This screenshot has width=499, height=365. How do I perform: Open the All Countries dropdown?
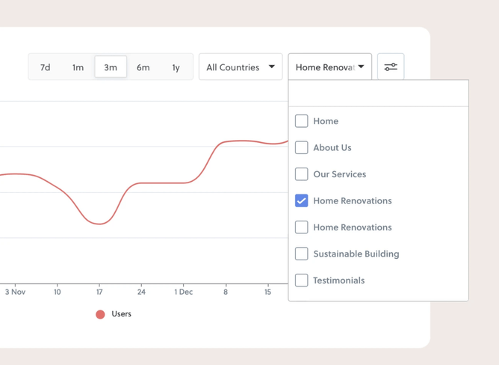point(241,67)
